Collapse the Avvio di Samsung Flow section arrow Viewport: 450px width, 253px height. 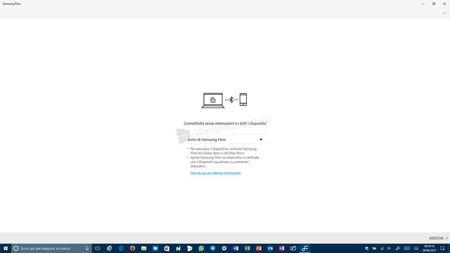pos(261,139)
